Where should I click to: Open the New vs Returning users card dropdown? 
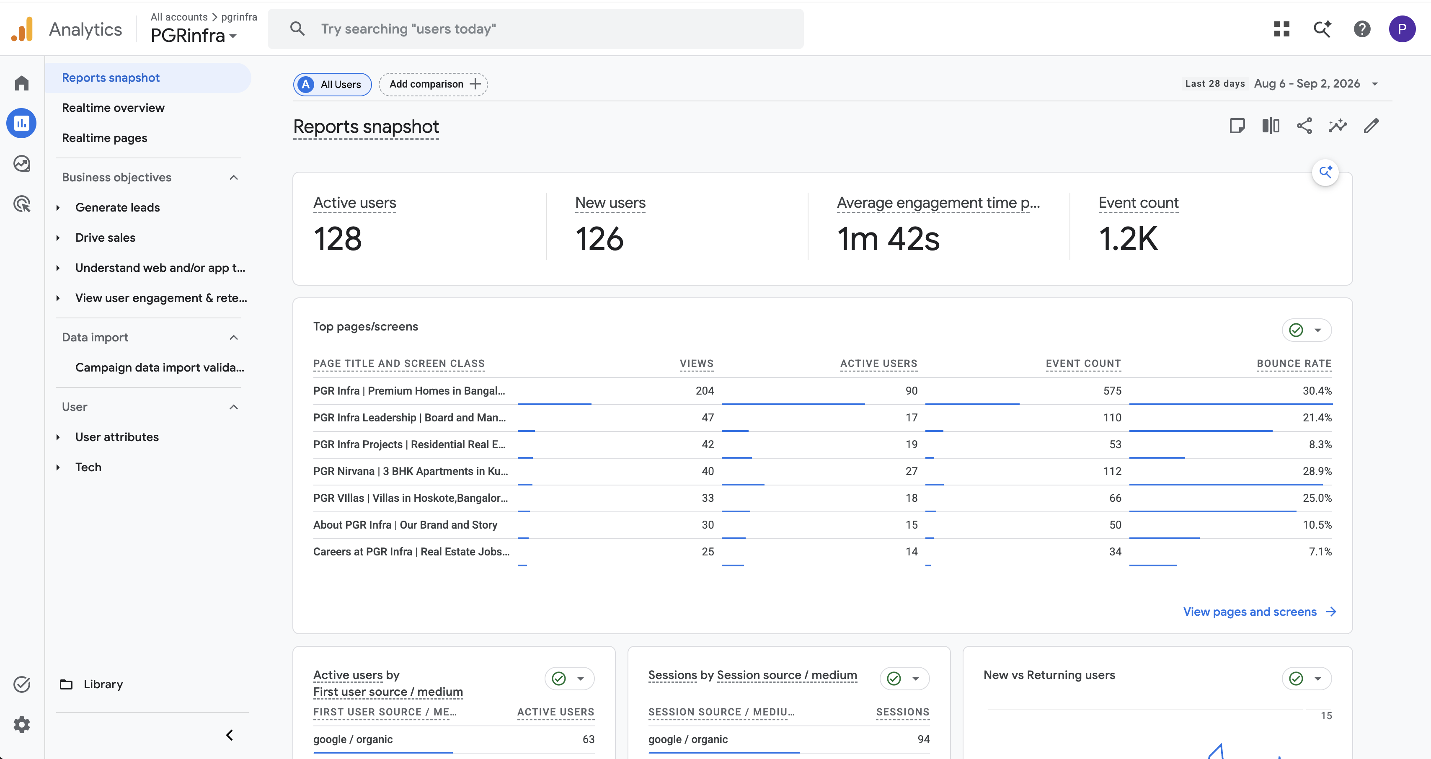coord(1307,679)
